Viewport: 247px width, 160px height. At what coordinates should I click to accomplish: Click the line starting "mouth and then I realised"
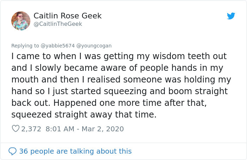(x=120, y=80)
